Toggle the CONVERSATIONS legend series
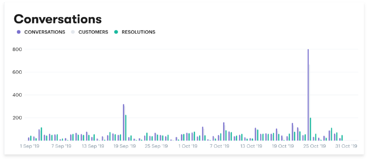This screenshot has height=160, width=368. [41, 32]
